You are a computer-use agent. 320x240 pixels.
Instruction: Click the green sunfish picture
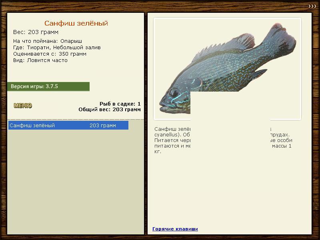[x=227, y=69]
